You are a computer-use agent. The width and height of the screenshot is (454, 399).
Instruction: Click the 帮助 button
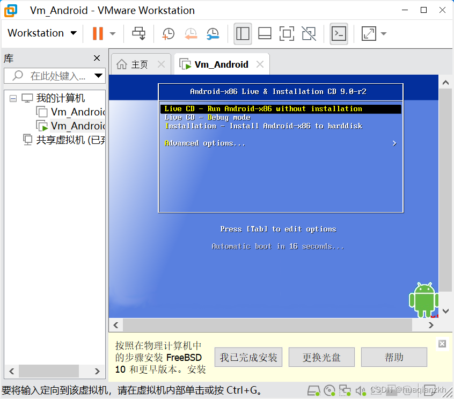point(394,357)
